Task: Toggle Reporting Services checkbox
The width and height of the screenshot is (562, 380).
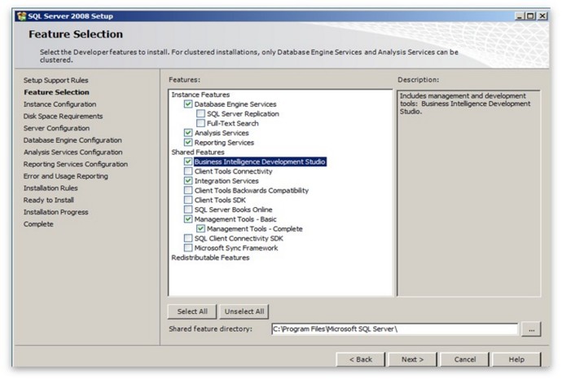Action: (x=188, y=143)
